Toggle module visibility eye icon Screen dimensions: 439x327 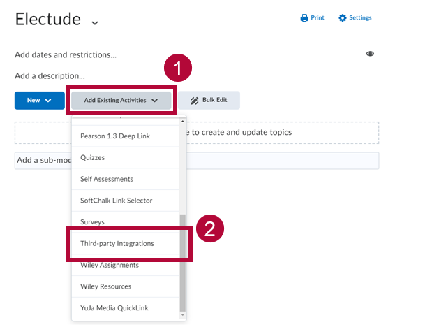point(371,54)
